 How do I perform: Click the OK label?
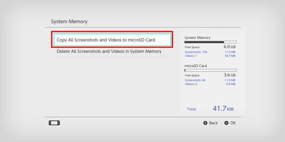[x=233, y=123]
